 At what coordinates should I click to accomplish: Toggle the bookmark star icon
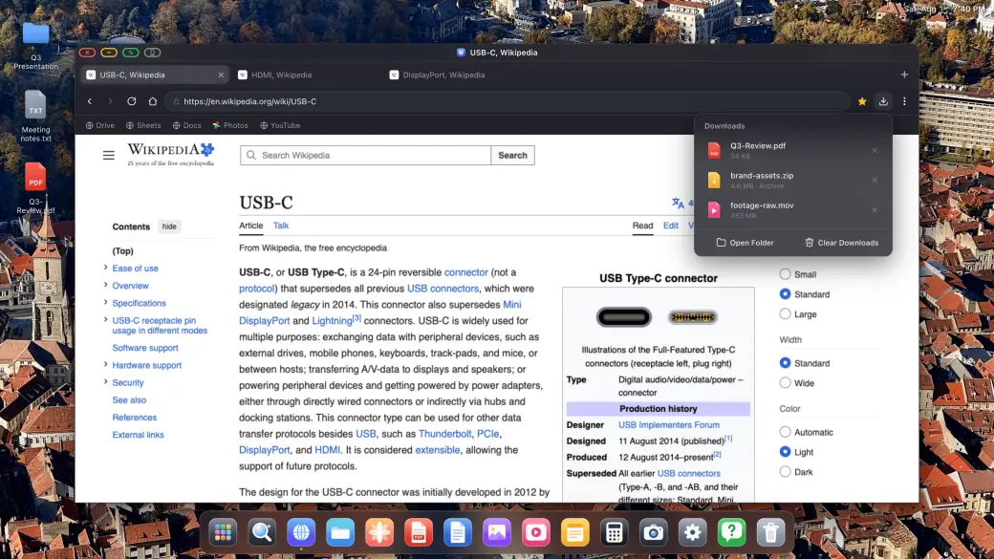pyautogui.click(x=862, y=101)
